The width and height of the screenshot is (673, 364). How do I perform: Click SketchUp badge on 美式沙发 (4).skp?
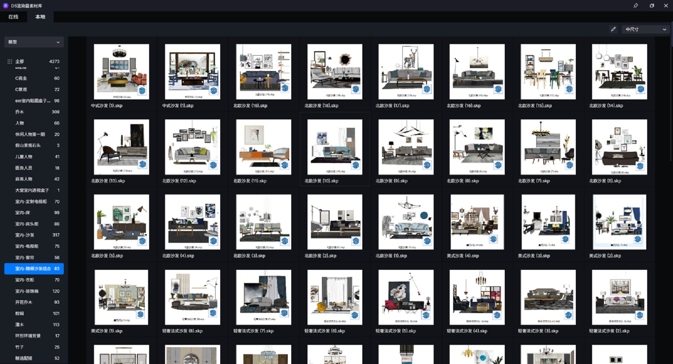494,239
